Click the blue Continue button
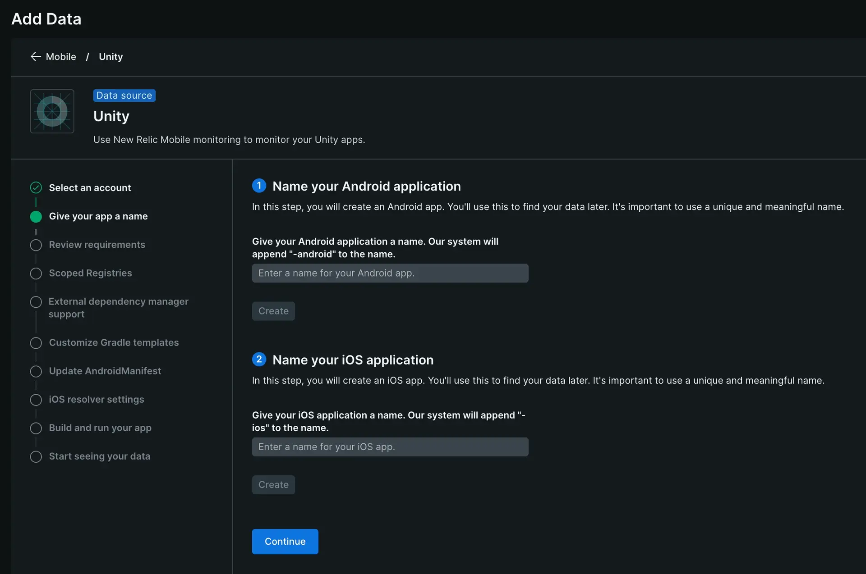Viewport: 866px width, 574px height. (285, 542)
